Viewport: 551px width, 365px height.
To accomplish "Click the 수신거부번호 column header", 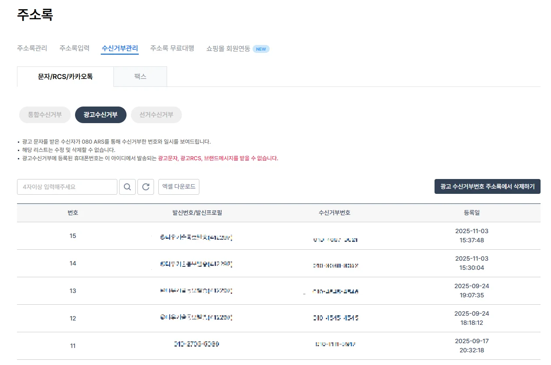I will point(335,213).
